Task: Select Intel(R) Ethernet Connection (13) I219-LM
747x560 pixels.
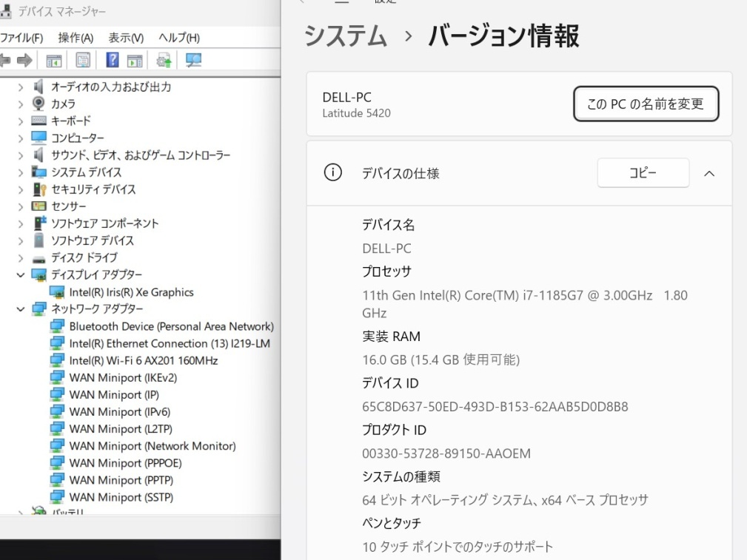Action: point(170,344)
